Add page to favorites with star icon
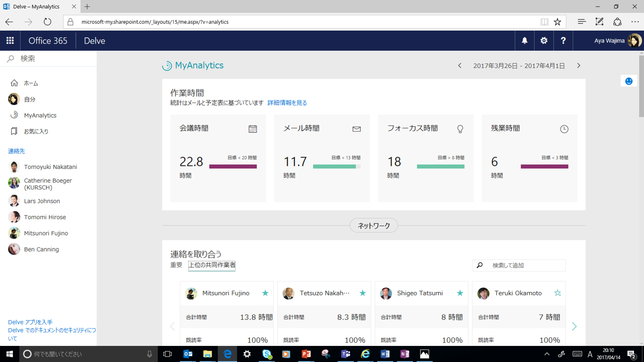 [x=557, y=22]
